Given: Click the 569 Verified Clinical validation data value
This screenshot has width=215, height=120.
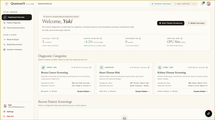Looking at the screenshot, I should (81, 83).
